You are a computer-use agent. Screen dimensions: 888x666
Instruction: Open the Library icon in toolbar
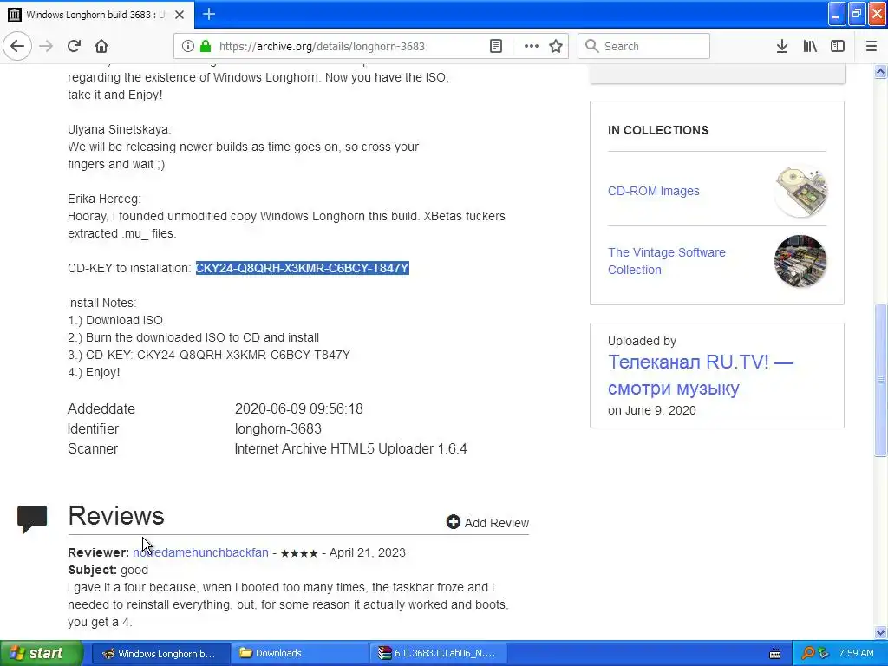[810, 46]
